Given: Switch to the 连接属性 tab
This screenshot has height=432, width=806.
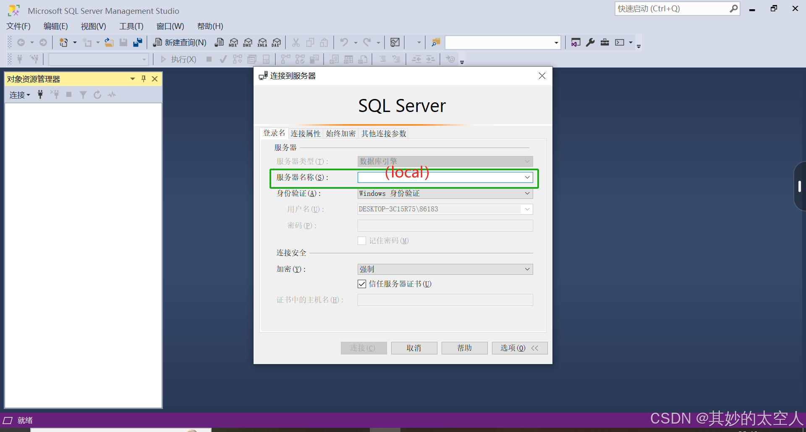Looking at the screenshot, I should coord(305,133).
